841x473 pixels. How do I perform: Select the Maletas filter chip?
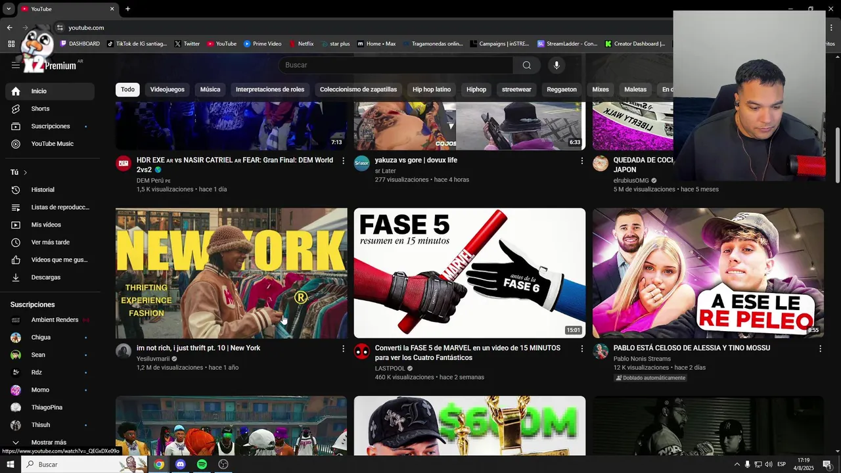[x=635, y=89]
